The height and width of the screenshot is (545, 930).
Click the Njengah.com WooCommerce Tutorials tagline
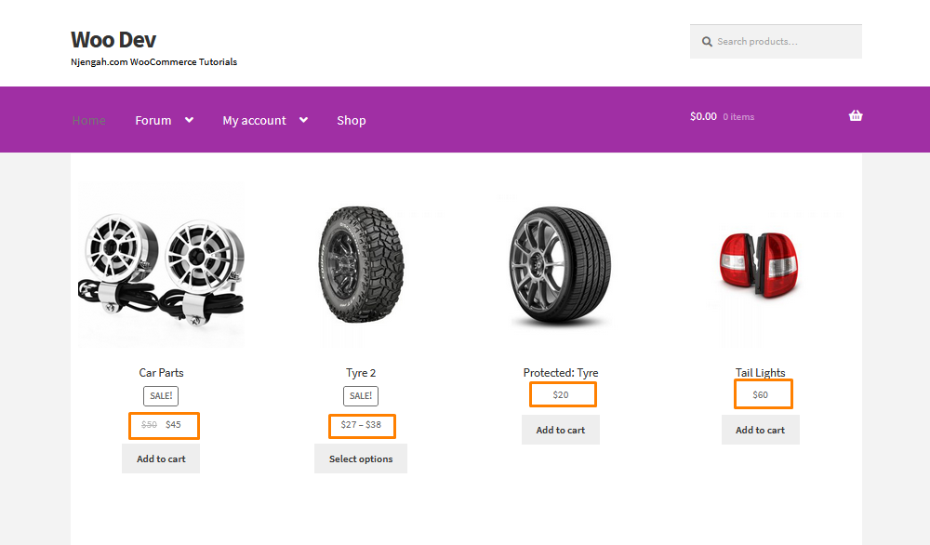[x=153, y=61]
